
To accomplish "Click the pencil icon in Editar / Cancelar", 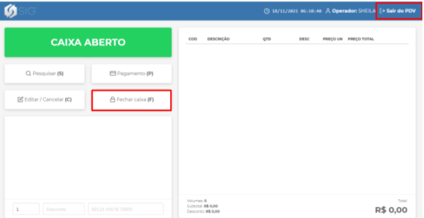I will pyautogui.click(x=20, y=99).
